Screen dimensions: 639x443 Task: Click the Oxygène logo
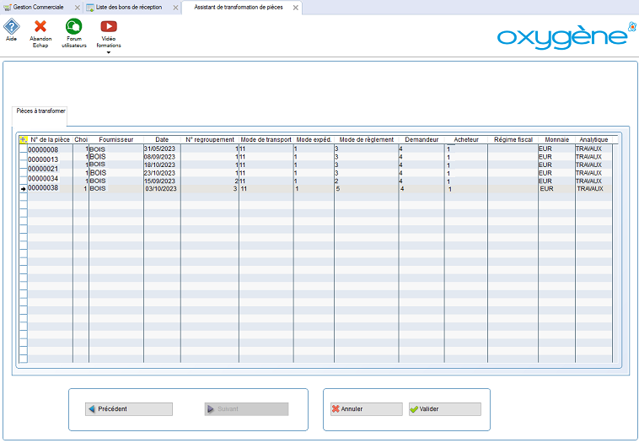pyautogui.click(x=561, y=36)
